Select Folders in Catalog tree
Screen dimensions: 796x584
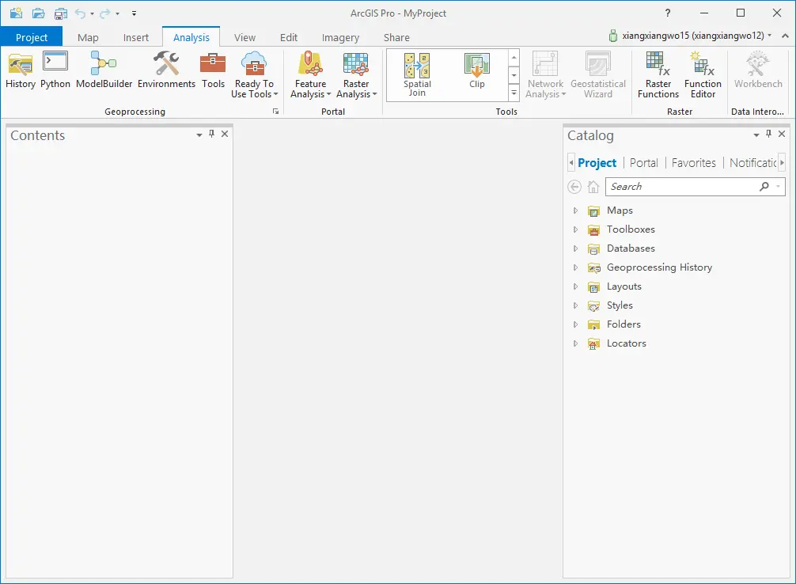point(624,324)
